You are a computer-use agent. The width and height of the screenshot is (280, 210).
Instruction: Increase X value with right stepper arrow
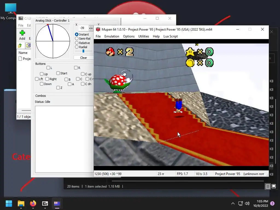(x=92, y=28)
